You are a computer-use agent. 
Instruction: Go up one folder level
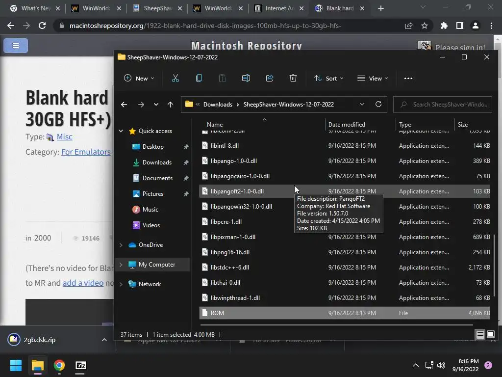(170, 105)
